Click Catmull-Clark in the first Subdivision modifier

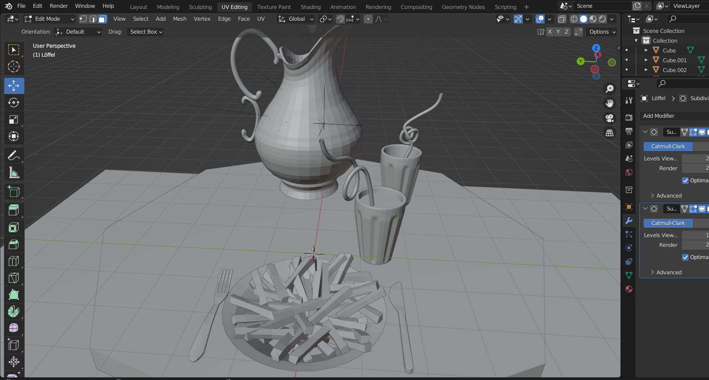tap(668, 146)
